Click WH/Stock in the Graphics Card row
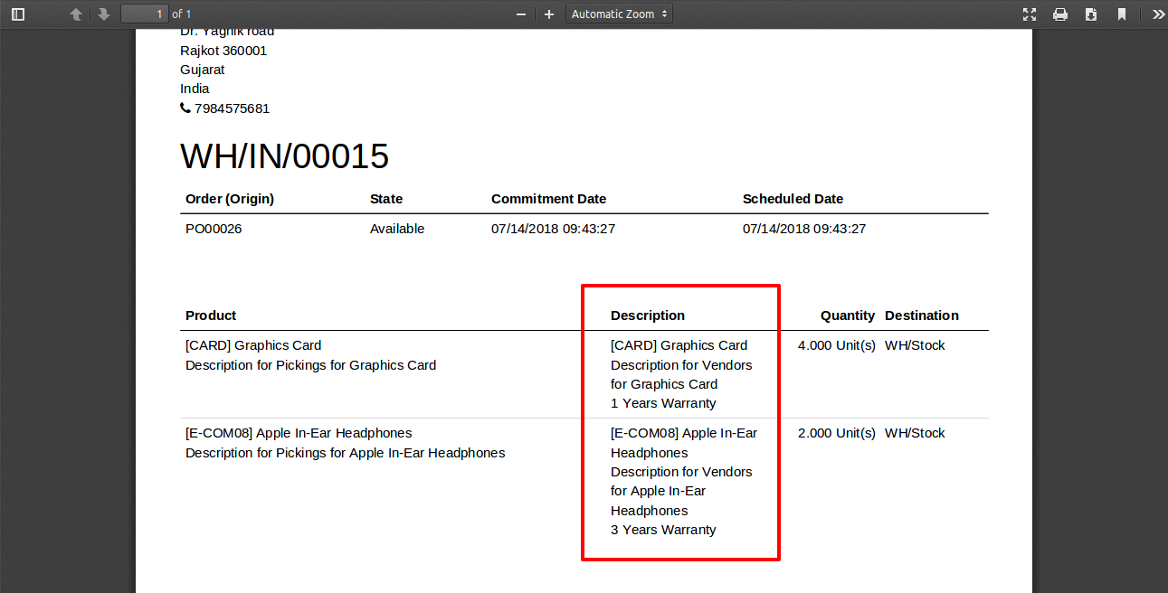This screenshot has height=593, width=1168. [x=915, y=345]
